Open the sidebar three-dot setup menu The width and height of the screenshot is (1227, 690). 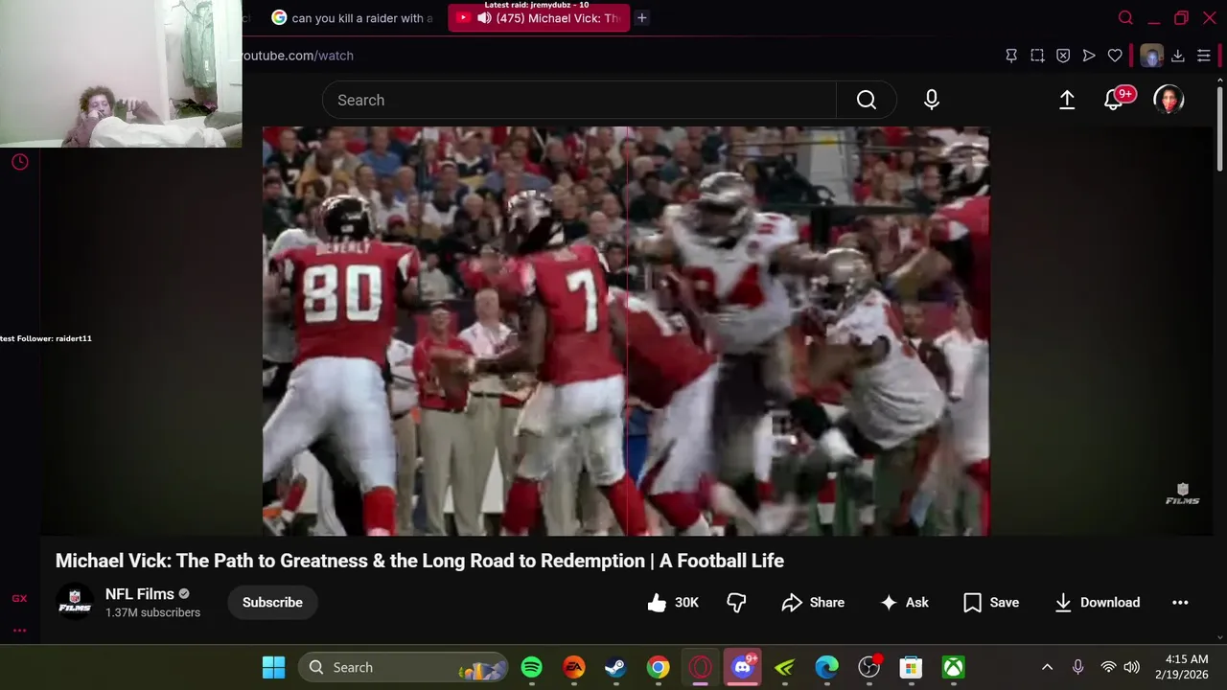tap(19, 630)
